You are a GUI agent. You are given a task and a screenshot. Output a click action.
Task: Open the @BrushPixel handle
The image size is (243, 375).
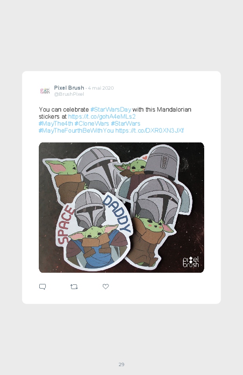click(69, 94)
